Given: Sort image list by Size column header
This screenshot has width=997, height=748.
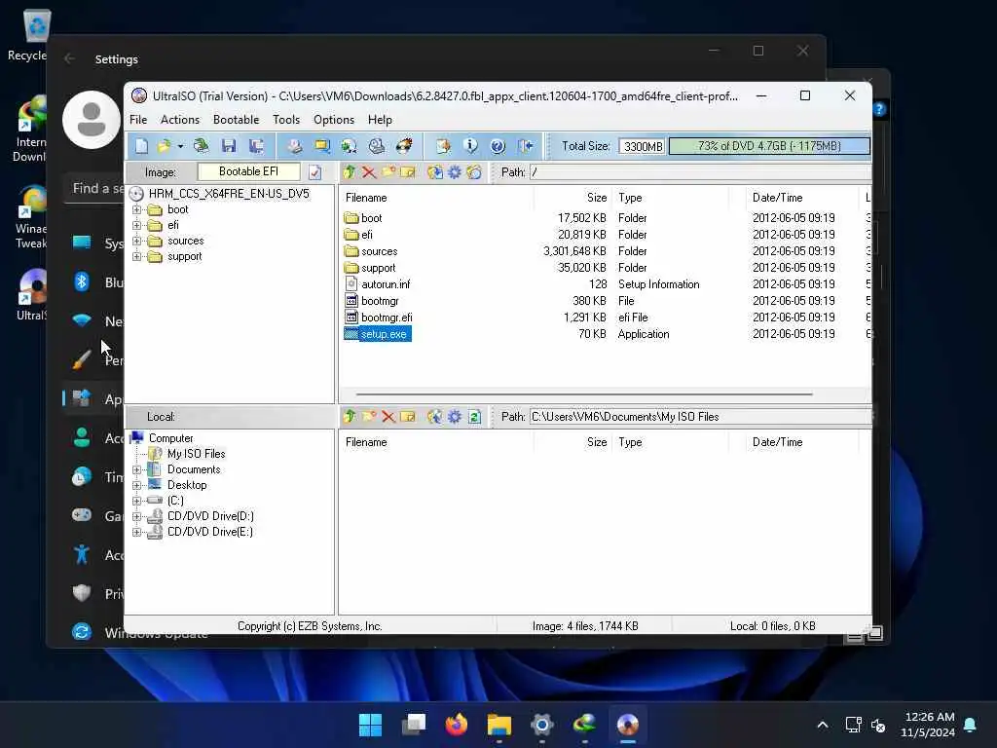Looking at the screenshot, I should 572,198.
